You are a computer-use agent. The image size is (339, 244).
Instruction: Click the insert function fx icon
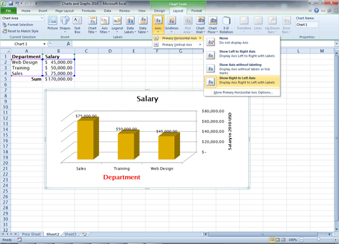tap(68, 44)
